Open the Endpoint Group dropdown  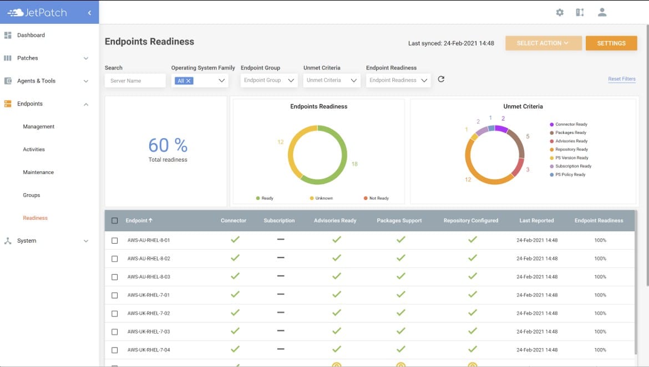(269, 81)
